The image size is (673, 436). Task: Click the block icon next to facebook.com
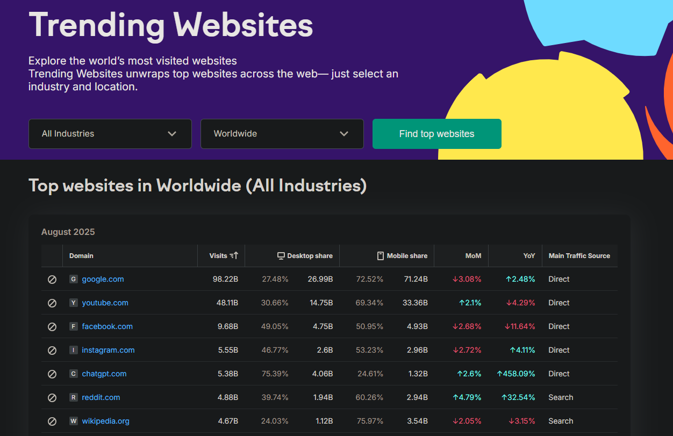(x=52, y=327)
